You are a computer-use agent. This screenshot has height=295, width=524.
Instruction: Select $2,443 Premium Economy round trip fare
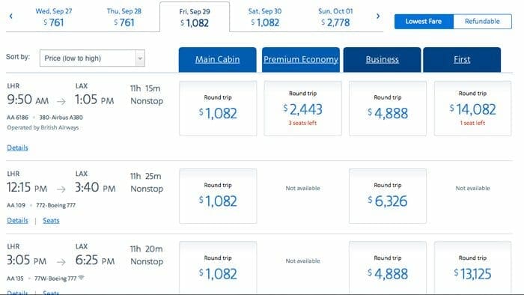pyautogui.click(x=302, y=109)
